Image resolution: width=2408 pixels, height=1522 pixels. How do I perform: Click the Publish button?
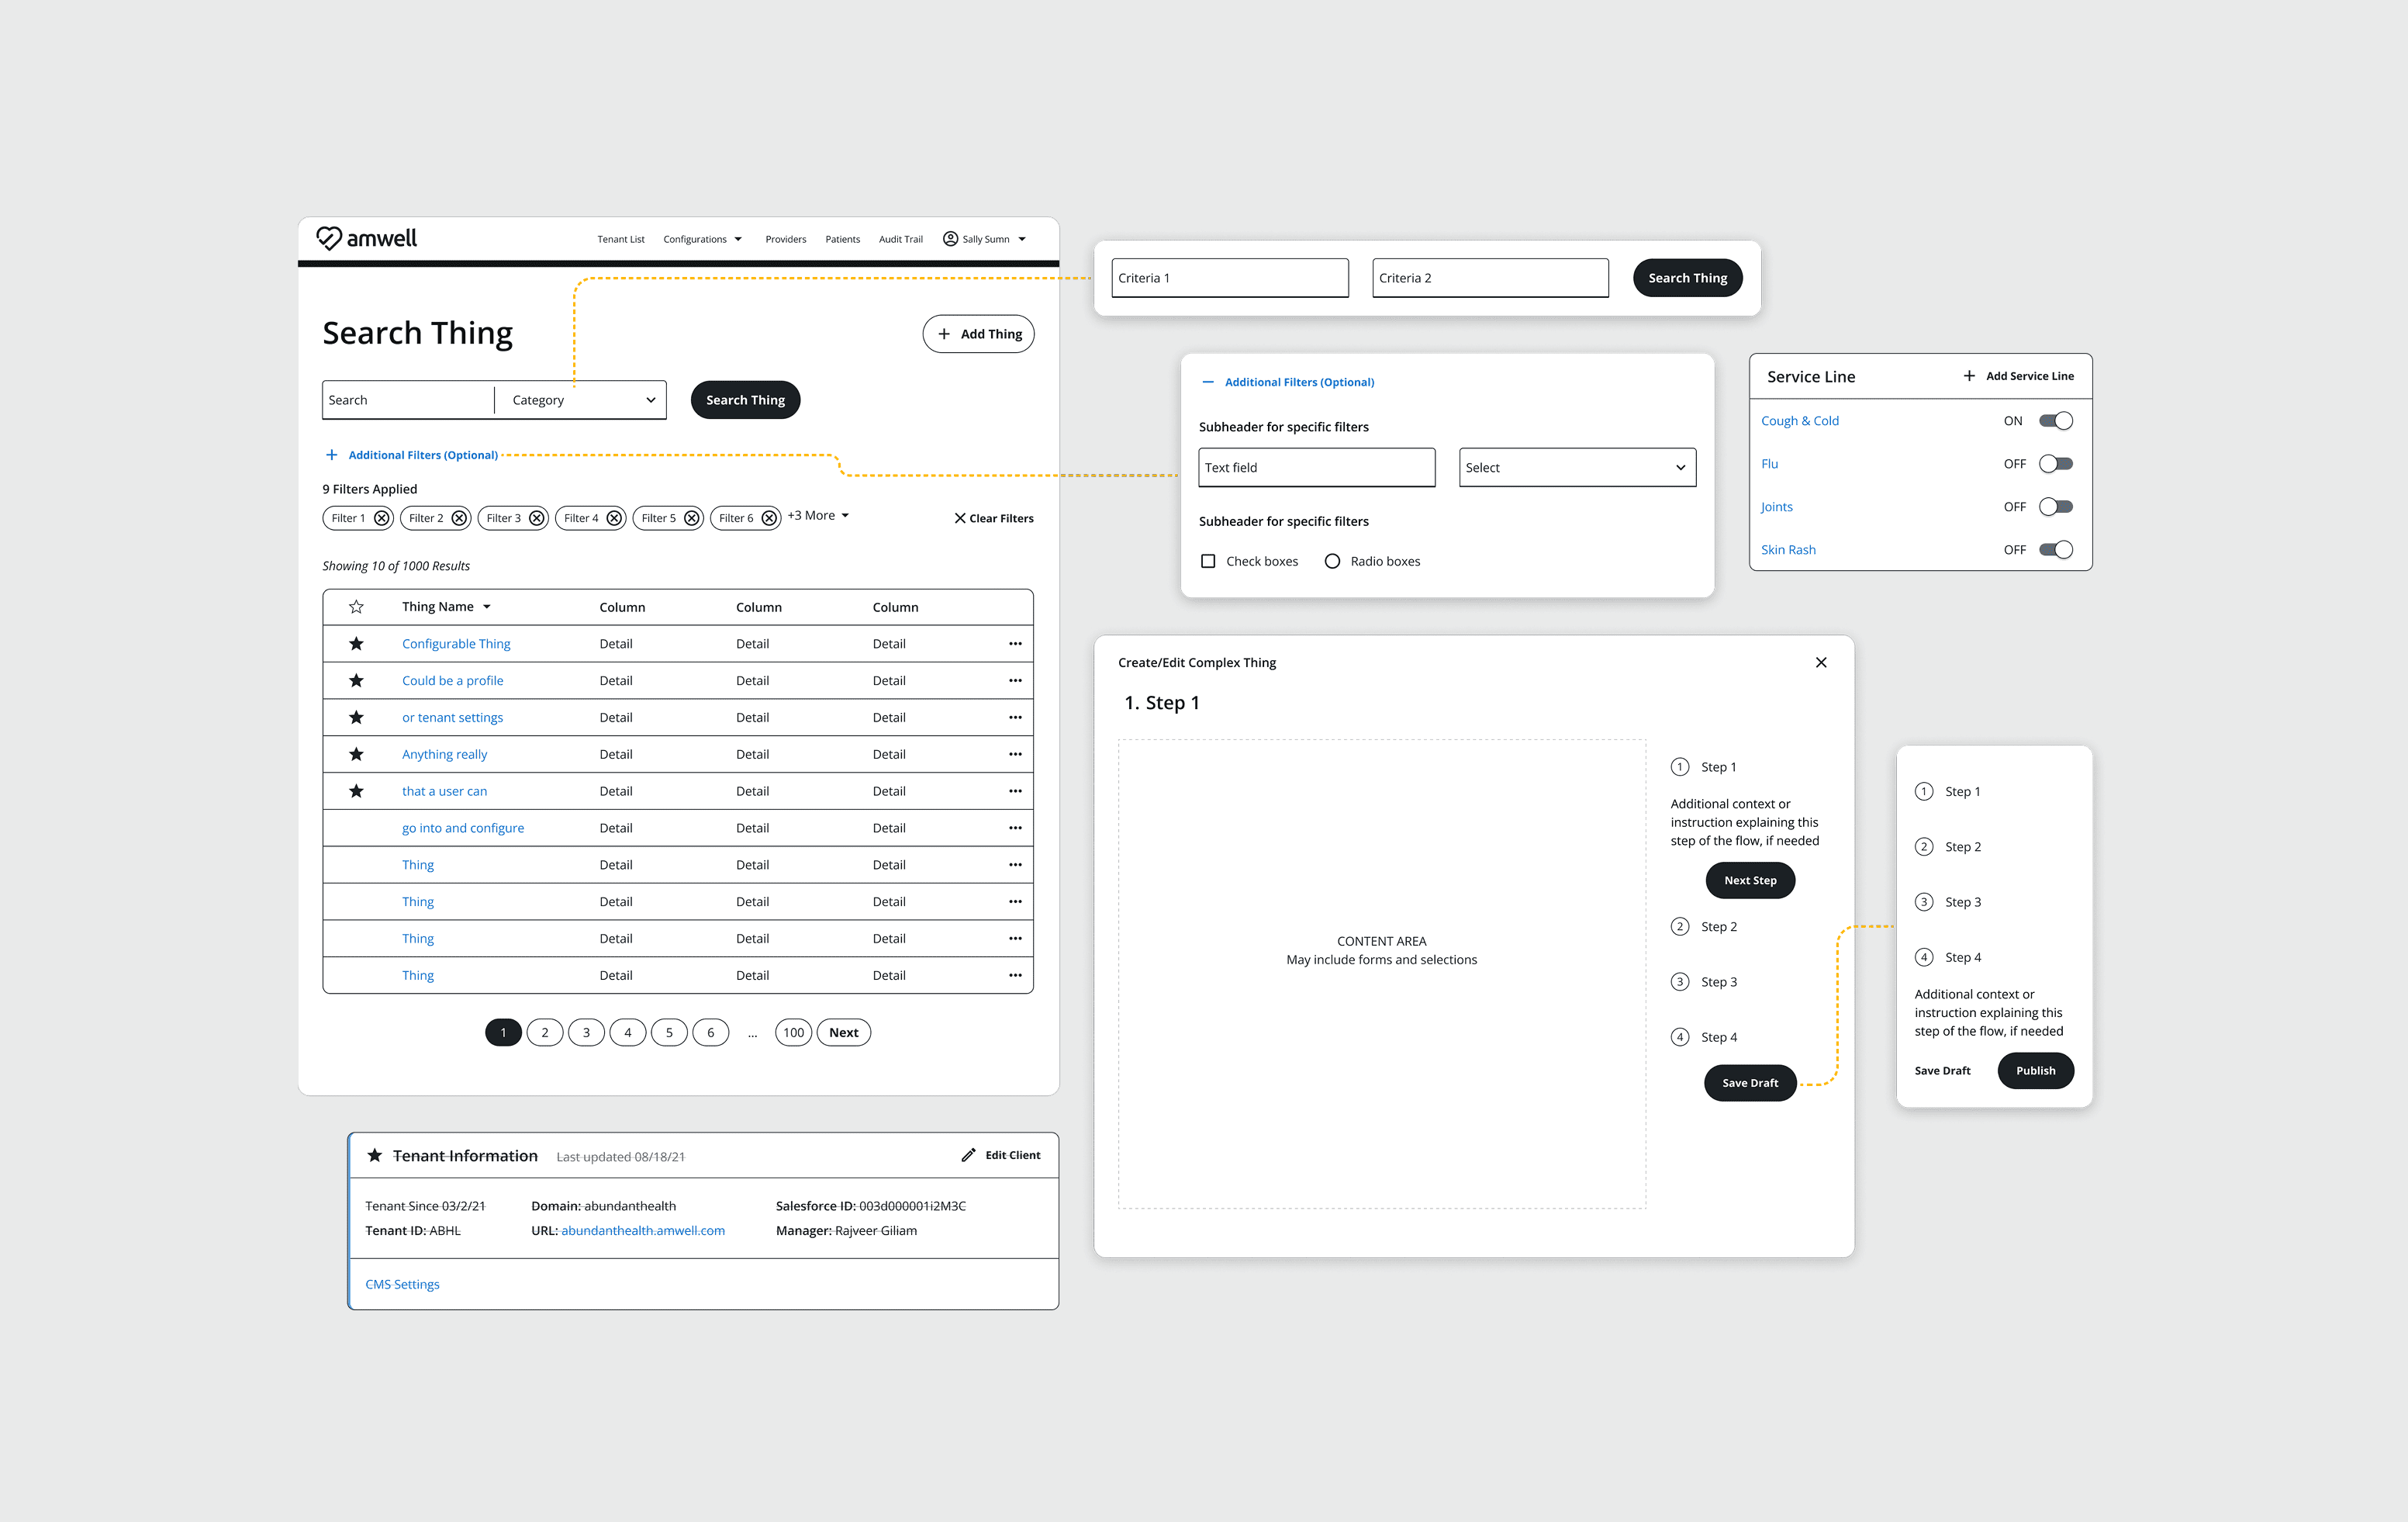point(2035,1070)
